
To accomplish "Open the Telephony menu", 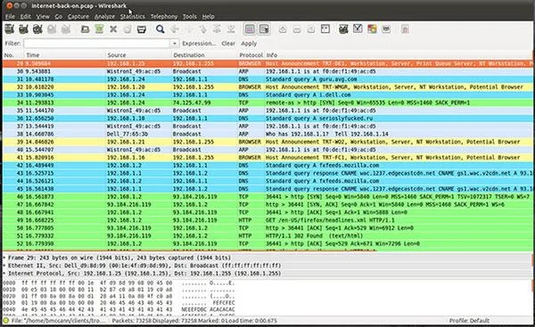I will [164, 16].
